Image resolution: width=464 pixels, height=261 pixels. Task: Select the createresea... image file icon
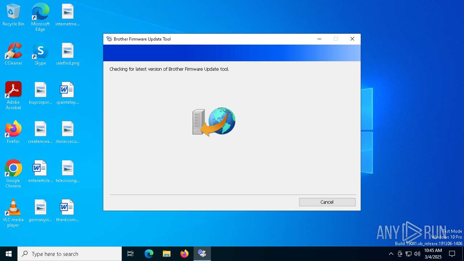40,133
